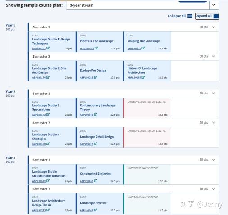
Task: Click the Expand all button
Action: pos(207,16)
